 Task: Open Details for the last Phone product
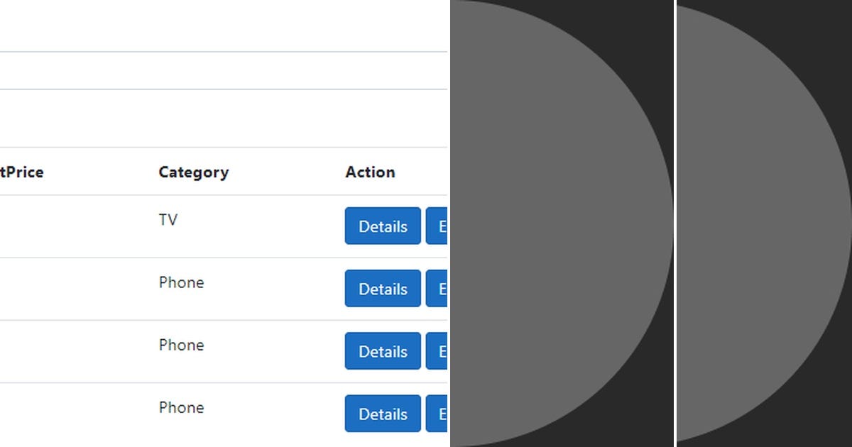point(383,414)
